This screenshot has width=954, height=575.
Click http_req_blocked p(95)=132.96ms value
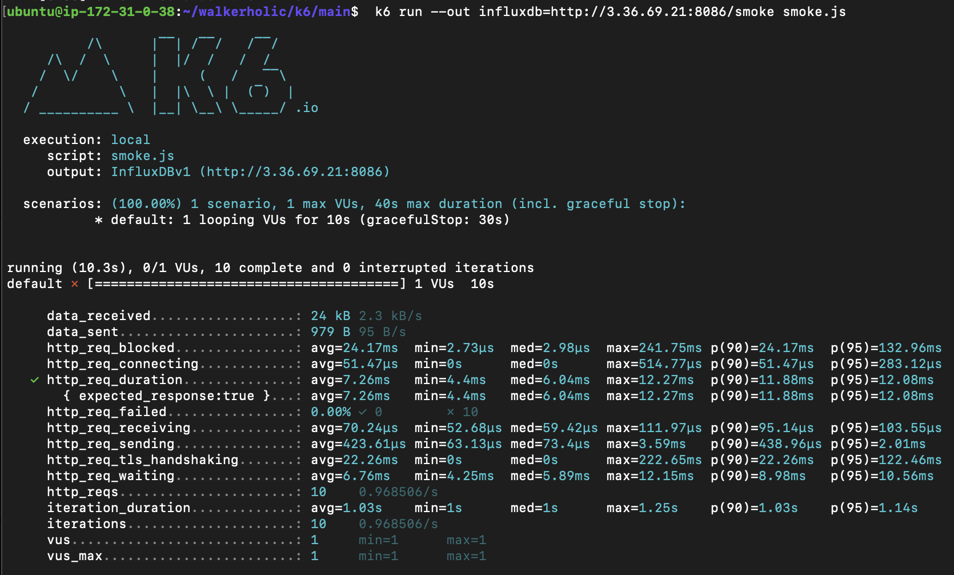[x=886, y=348]
